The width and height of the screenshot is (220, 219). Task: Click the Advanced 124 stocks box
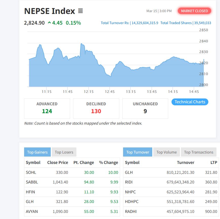click(x=47, y=108)
